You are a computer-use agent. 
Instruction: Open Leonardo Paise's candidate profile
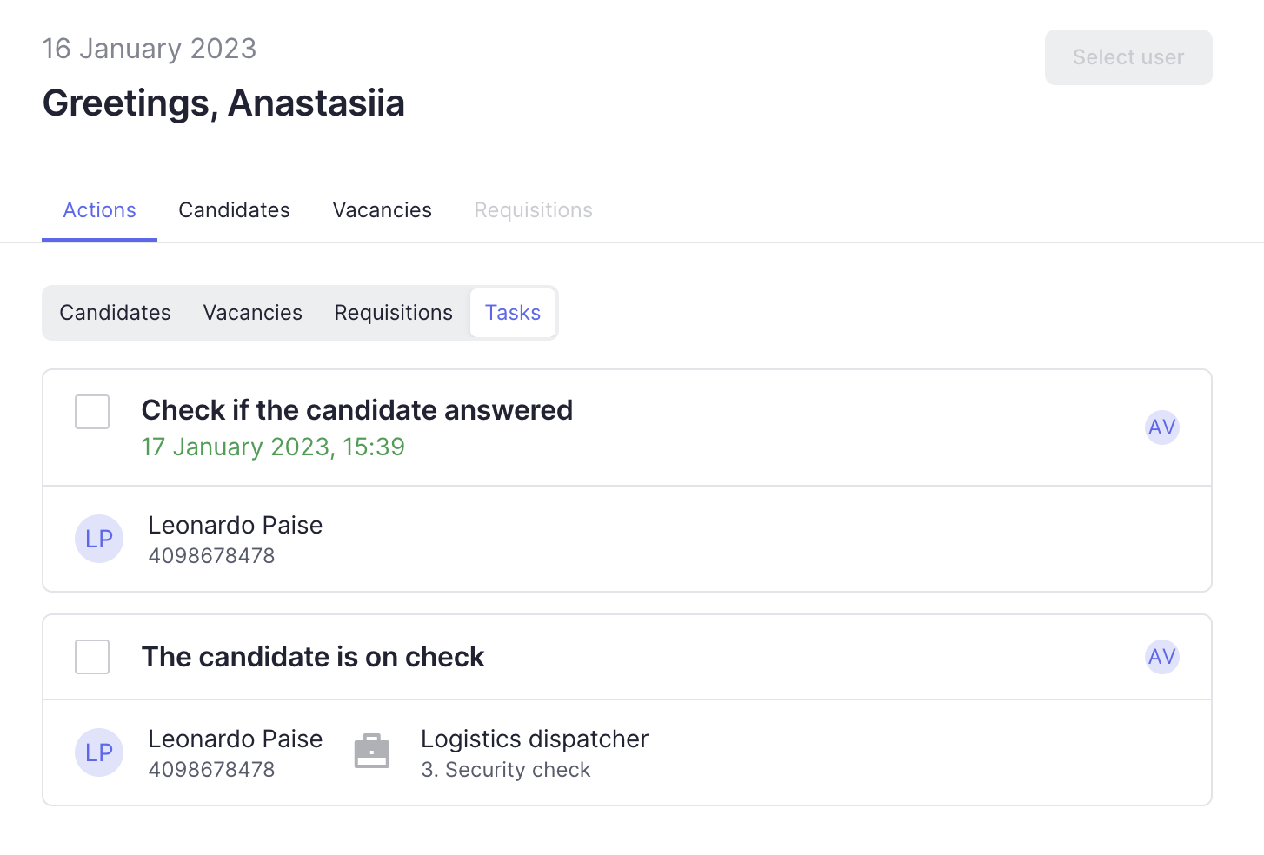(236, 525)
